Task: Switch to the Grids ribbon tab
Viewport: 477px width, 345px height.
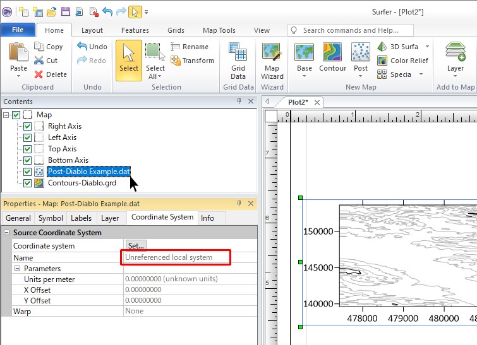Action: point(176,30)
